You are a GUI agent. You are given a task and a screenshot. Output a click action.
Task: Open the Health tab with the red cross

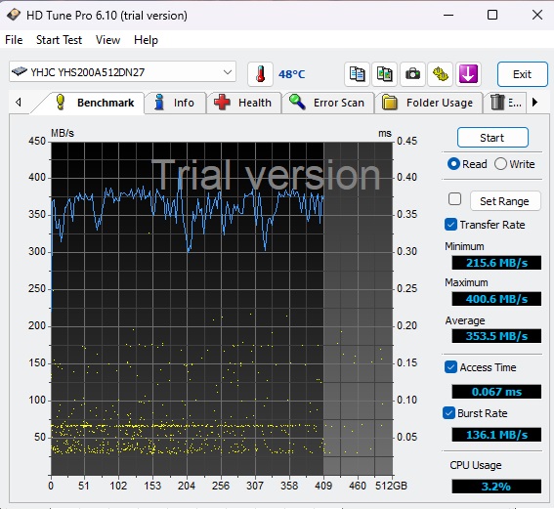point(244,103)
